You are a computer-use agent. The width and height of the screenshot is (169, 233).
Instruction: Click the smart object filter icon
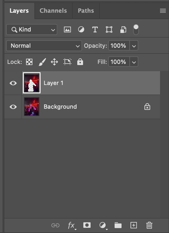pyautogui.click(x=123, y=29)
